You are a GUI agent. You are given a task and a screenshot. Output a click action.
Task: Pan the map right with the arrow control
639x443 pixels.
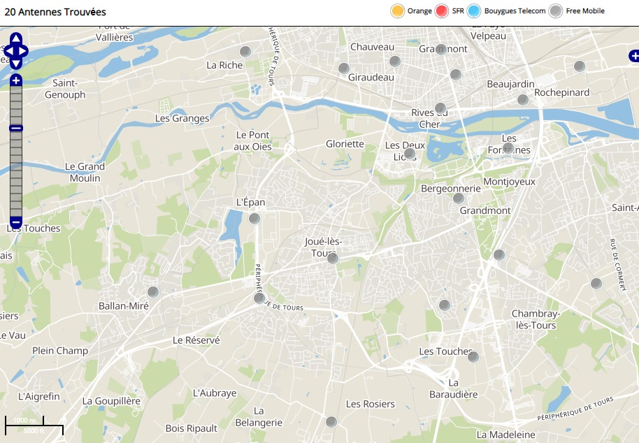point(24,51)
